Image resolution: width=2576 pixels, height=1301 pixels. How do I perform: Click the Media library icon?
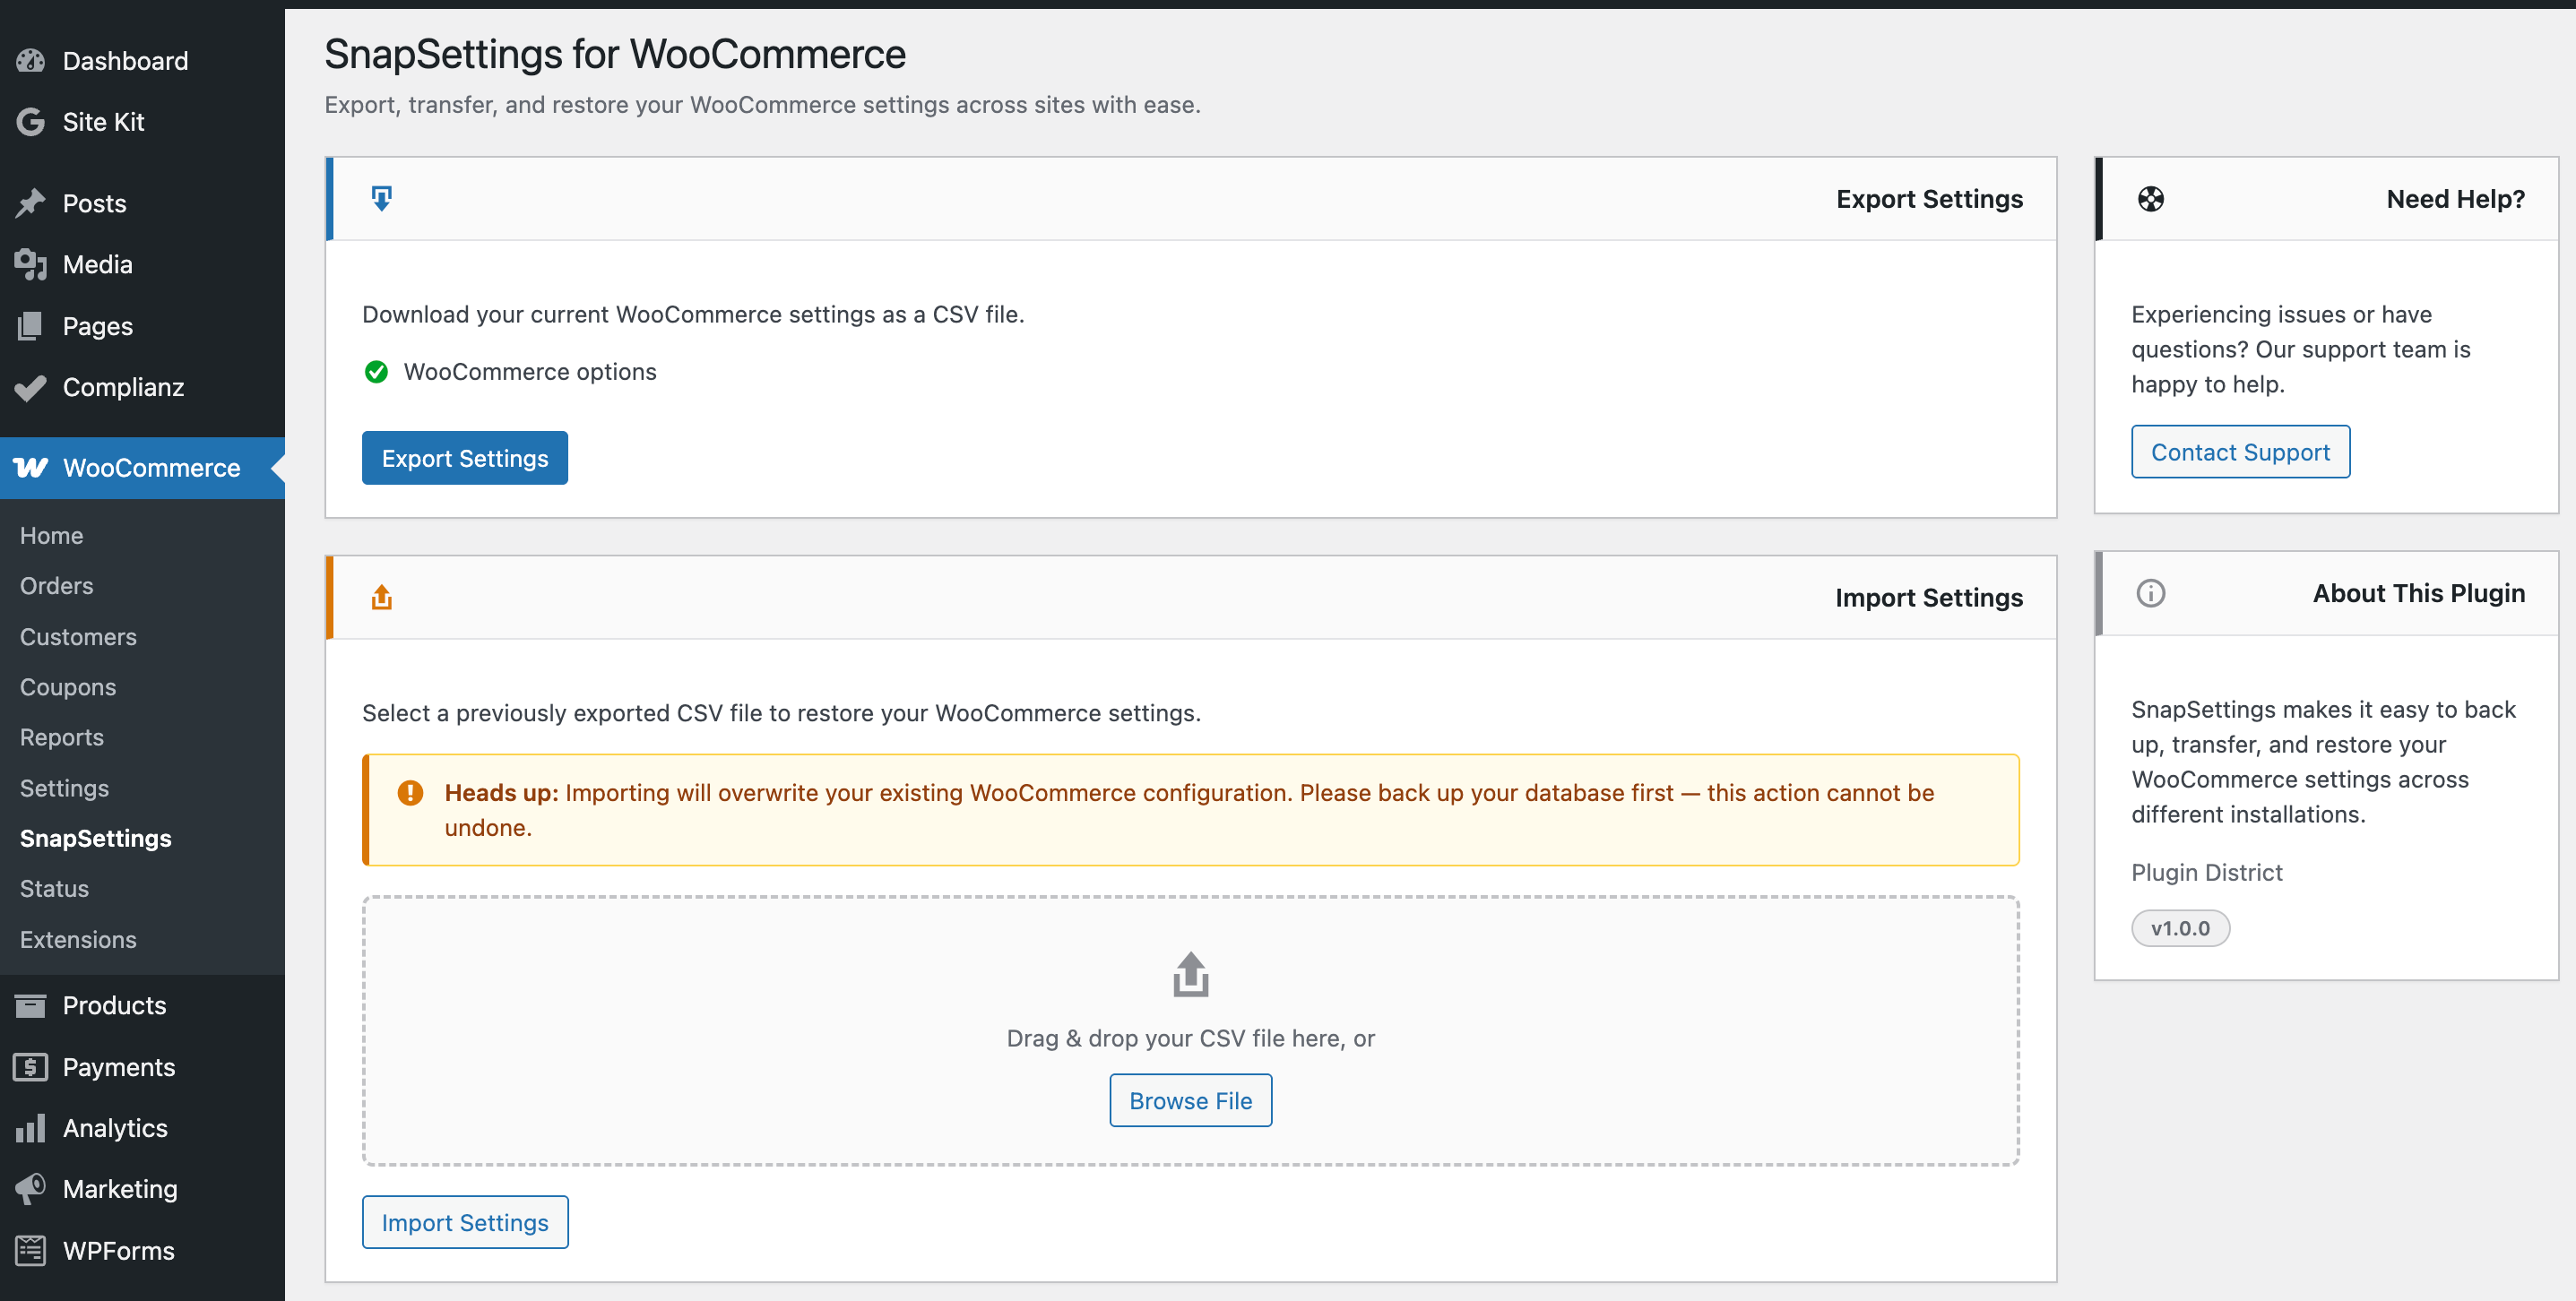click(30, 265)
